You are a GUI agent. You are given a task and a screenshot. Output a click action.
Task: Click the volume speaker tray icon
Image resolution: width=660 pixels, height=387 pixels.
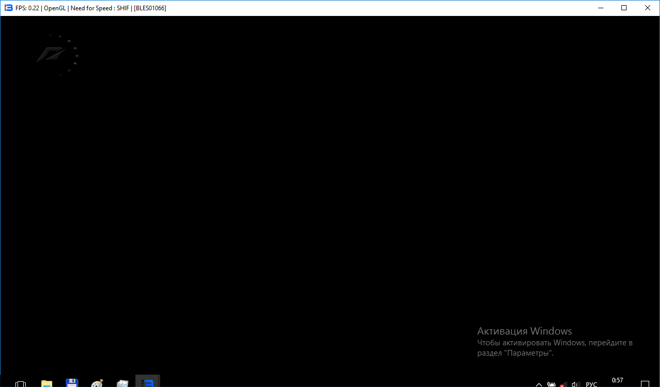[x=576, y=384]
